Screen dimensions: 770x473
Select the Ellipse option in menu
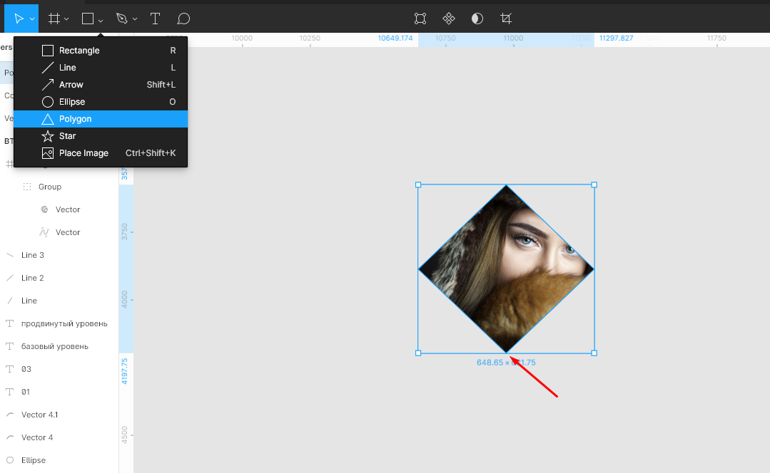pyautogui.click(x=71, y=102)
